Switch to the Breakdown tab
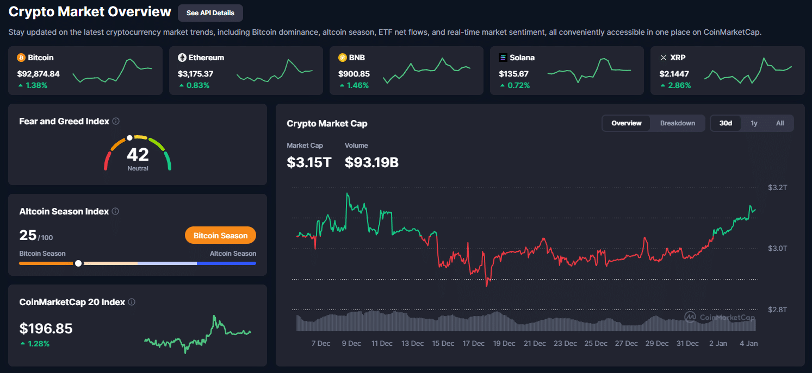The height and width of the screenshot is (373, 812). tap(677, 123)
